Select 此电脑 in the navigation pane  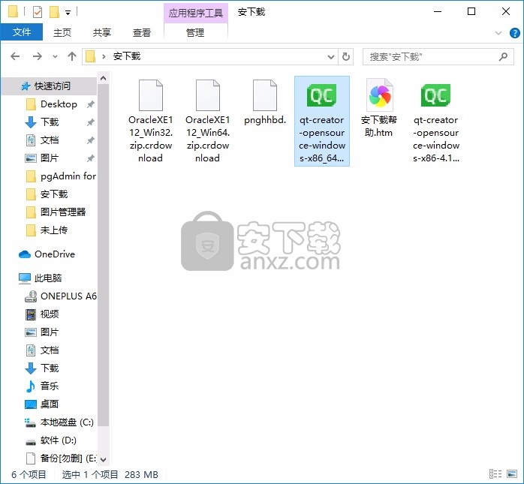(x=49, y=278)
